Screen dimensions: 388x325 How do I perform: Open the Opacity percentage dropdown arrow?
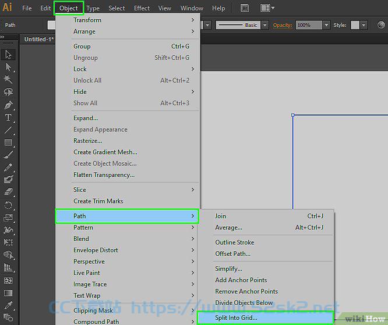[326, 25]
